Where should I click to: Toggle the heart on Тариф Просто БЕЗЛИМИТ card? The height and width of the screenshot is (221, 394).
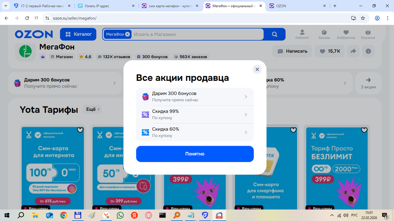point(364,130)
